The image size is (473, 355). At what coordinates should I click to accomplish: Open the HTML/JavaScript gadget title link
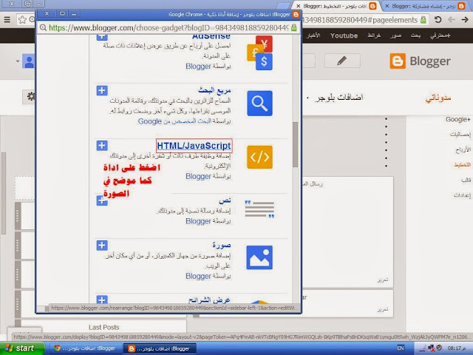194,146
